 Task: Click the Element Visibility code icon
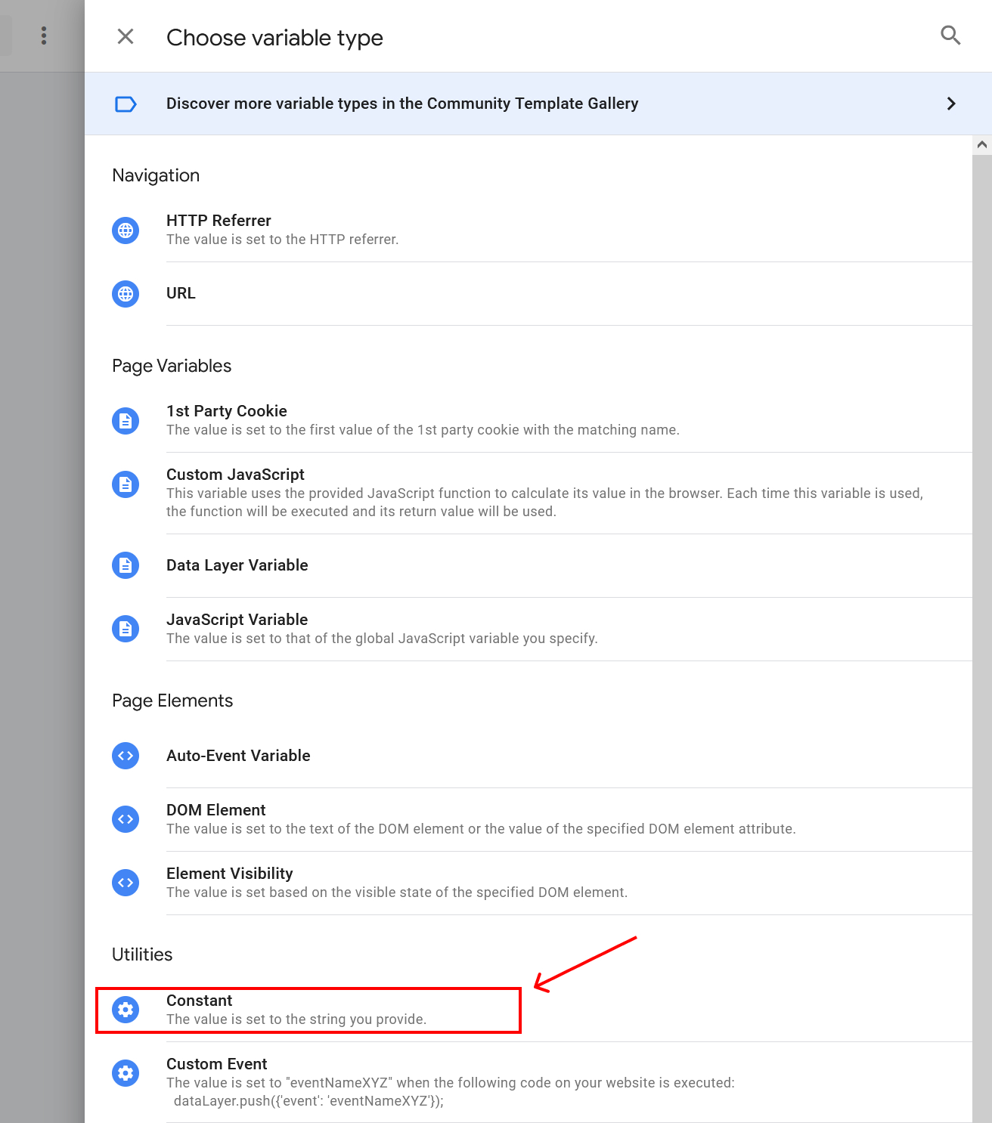click(x=126, y=883)
